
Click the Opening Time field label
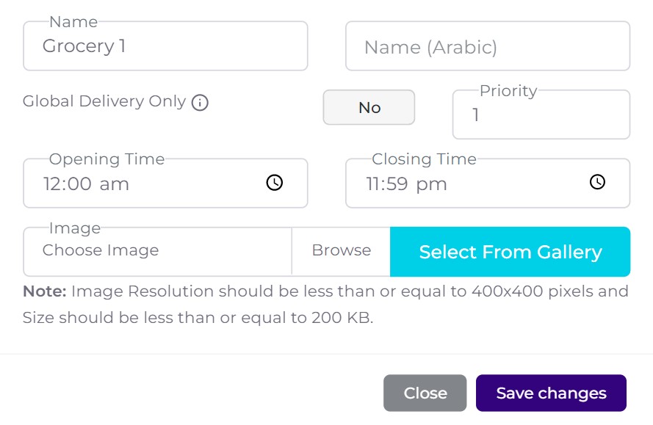point(107,159)
